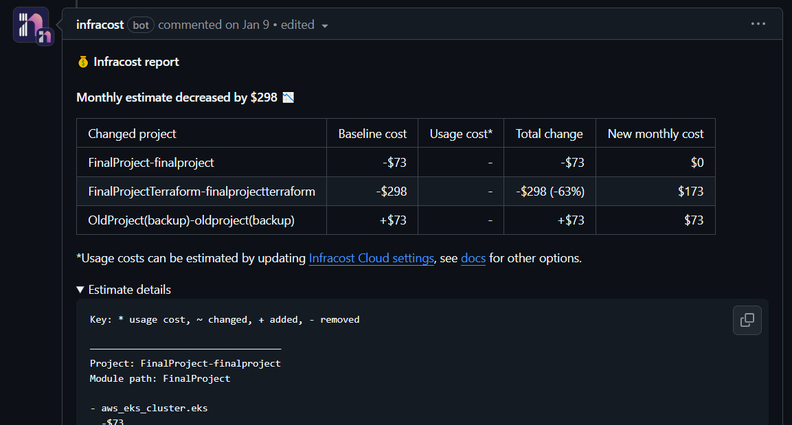Open the infracost bot avatar

coord(31,25)
